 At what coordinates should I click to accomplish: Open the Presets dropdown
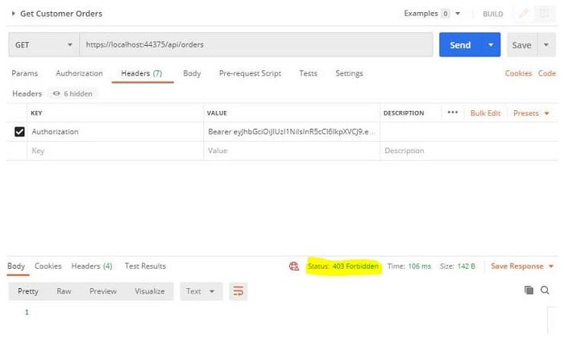pyautogui.click(x=531, y=114)
